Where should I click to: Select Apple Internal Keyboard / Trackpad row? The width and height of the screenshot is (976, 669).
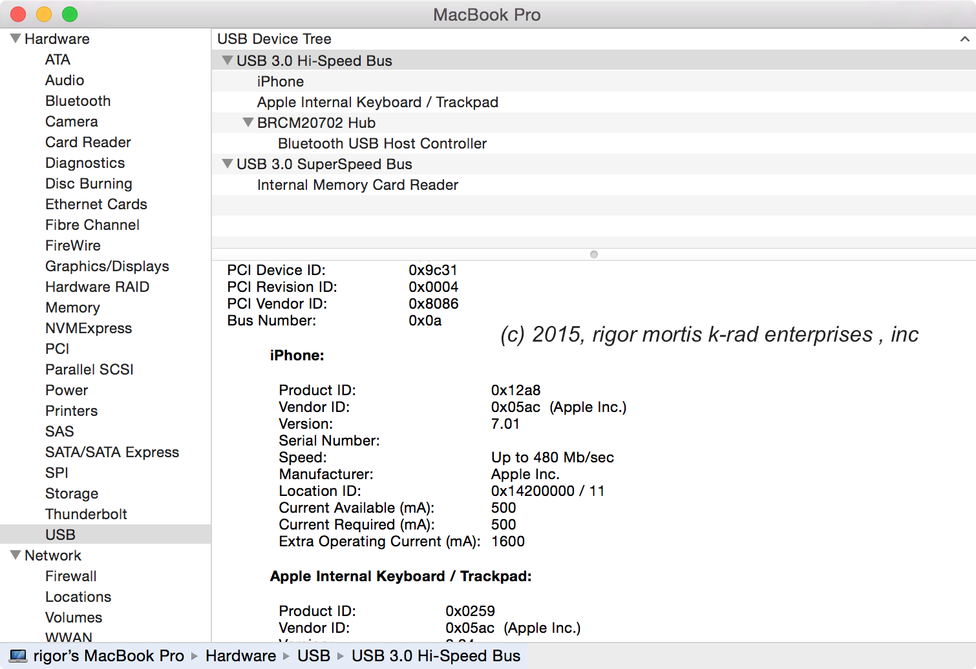pyautogui.click(x=593, y=102)
